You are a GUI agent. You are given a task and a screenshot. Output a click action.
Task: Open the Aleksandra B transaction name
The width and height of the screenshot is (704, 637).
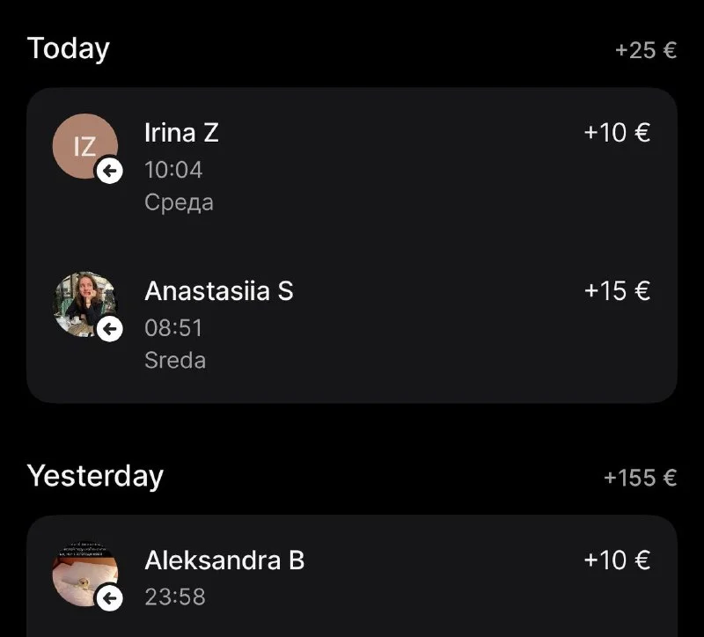click(224, 560)
